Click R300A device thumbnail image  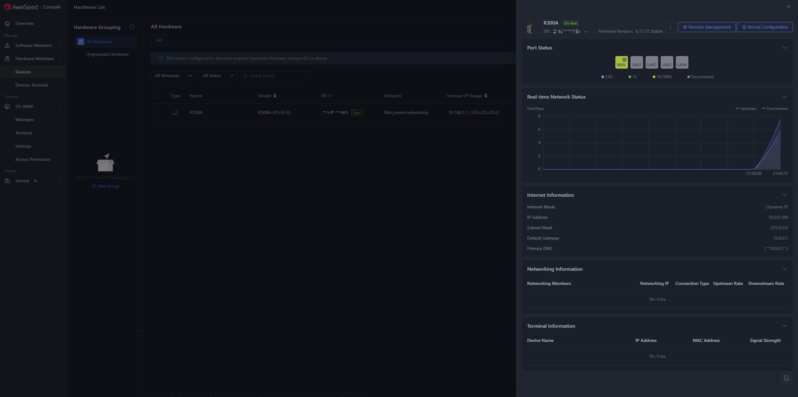tap(530, 27)
